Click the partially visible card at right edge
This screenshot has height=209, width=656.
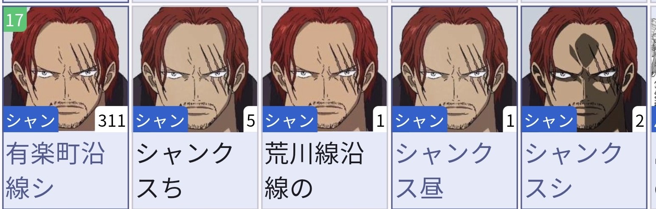click(x=653, y=106)
